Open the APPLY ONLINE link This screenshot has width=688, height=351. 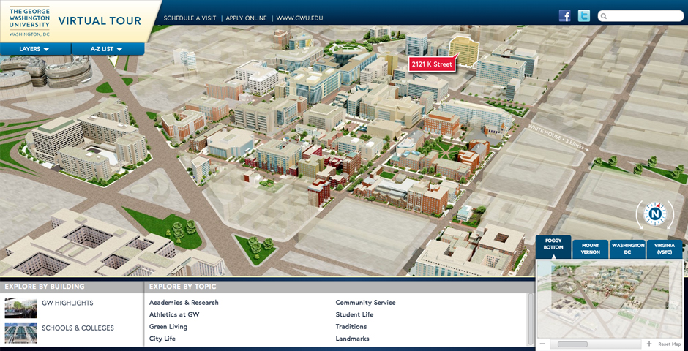pos(246,18)
